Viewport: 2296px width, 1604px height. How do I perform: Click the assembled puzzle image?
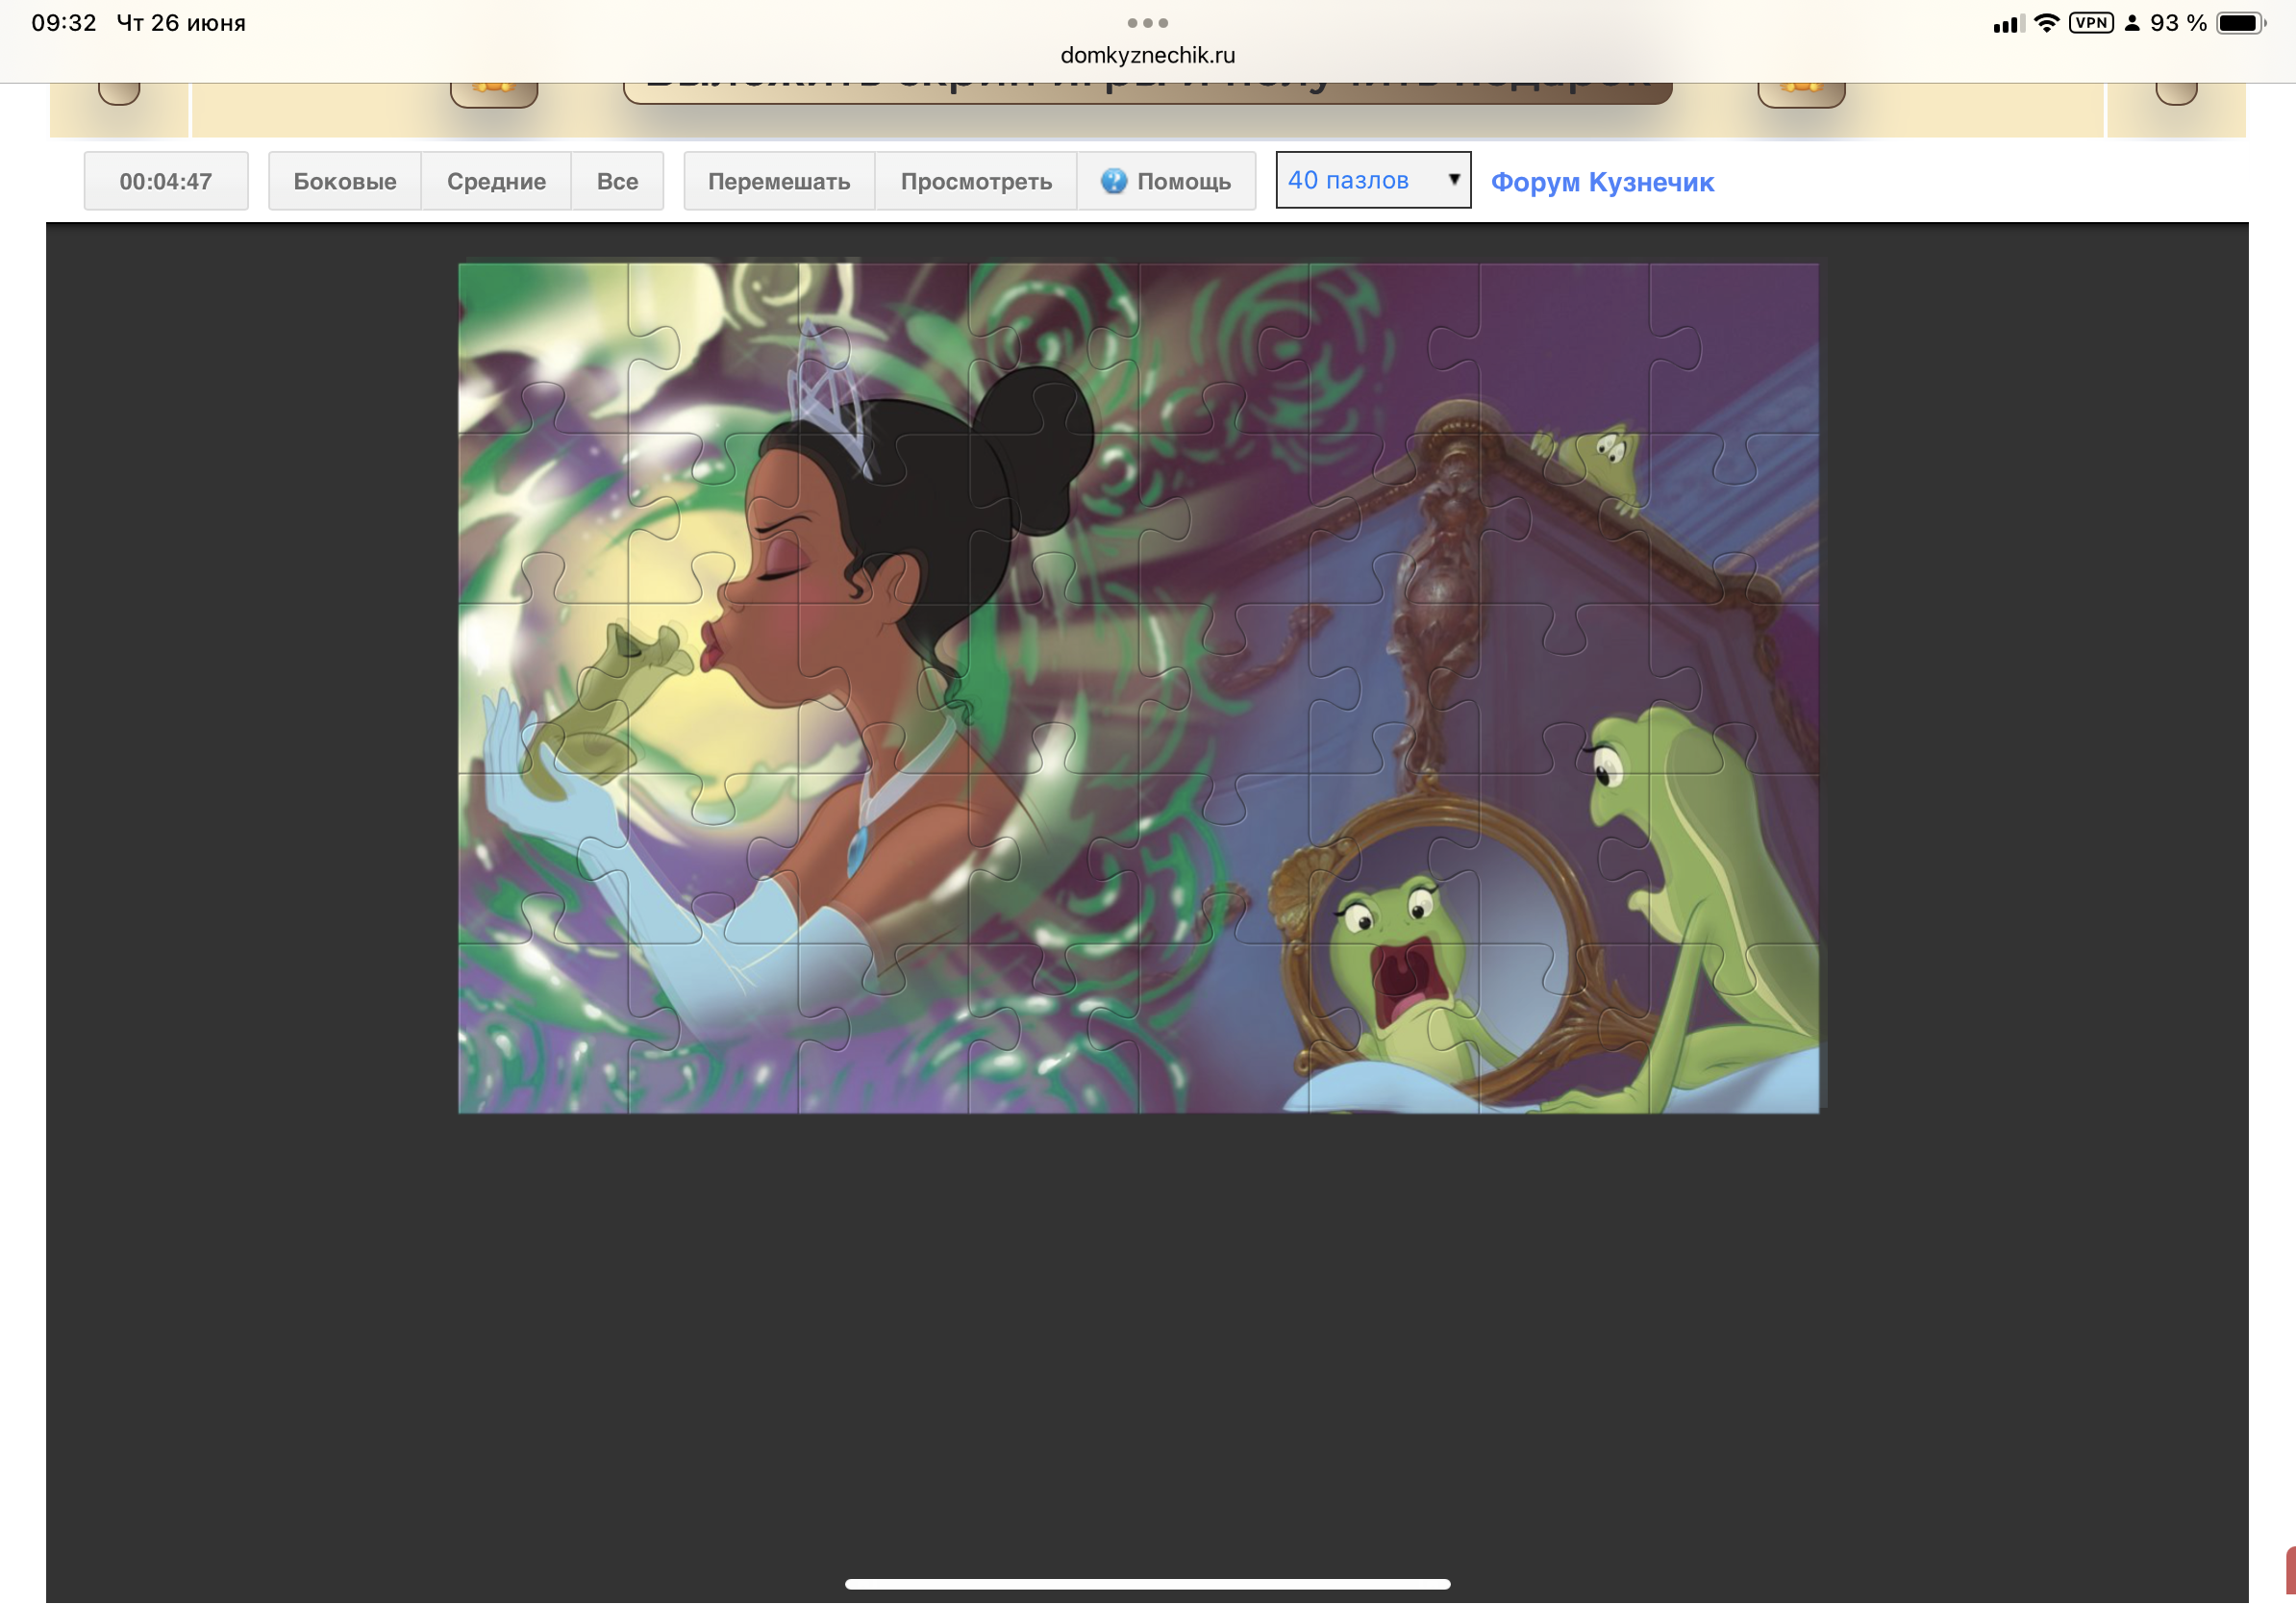point(1138,688)
